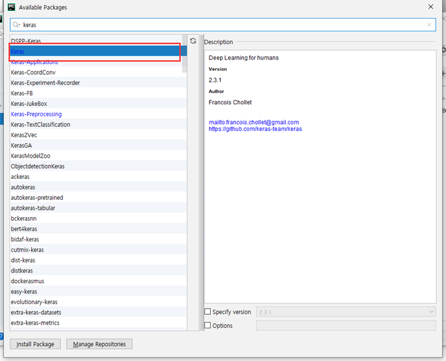Enable the Specify version checkbox
This screenshot has height=361, width=446.
208,312
